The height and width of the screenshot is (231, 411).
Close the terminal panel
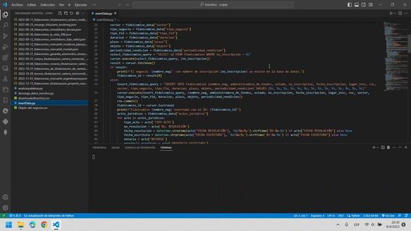pos(406,148)
